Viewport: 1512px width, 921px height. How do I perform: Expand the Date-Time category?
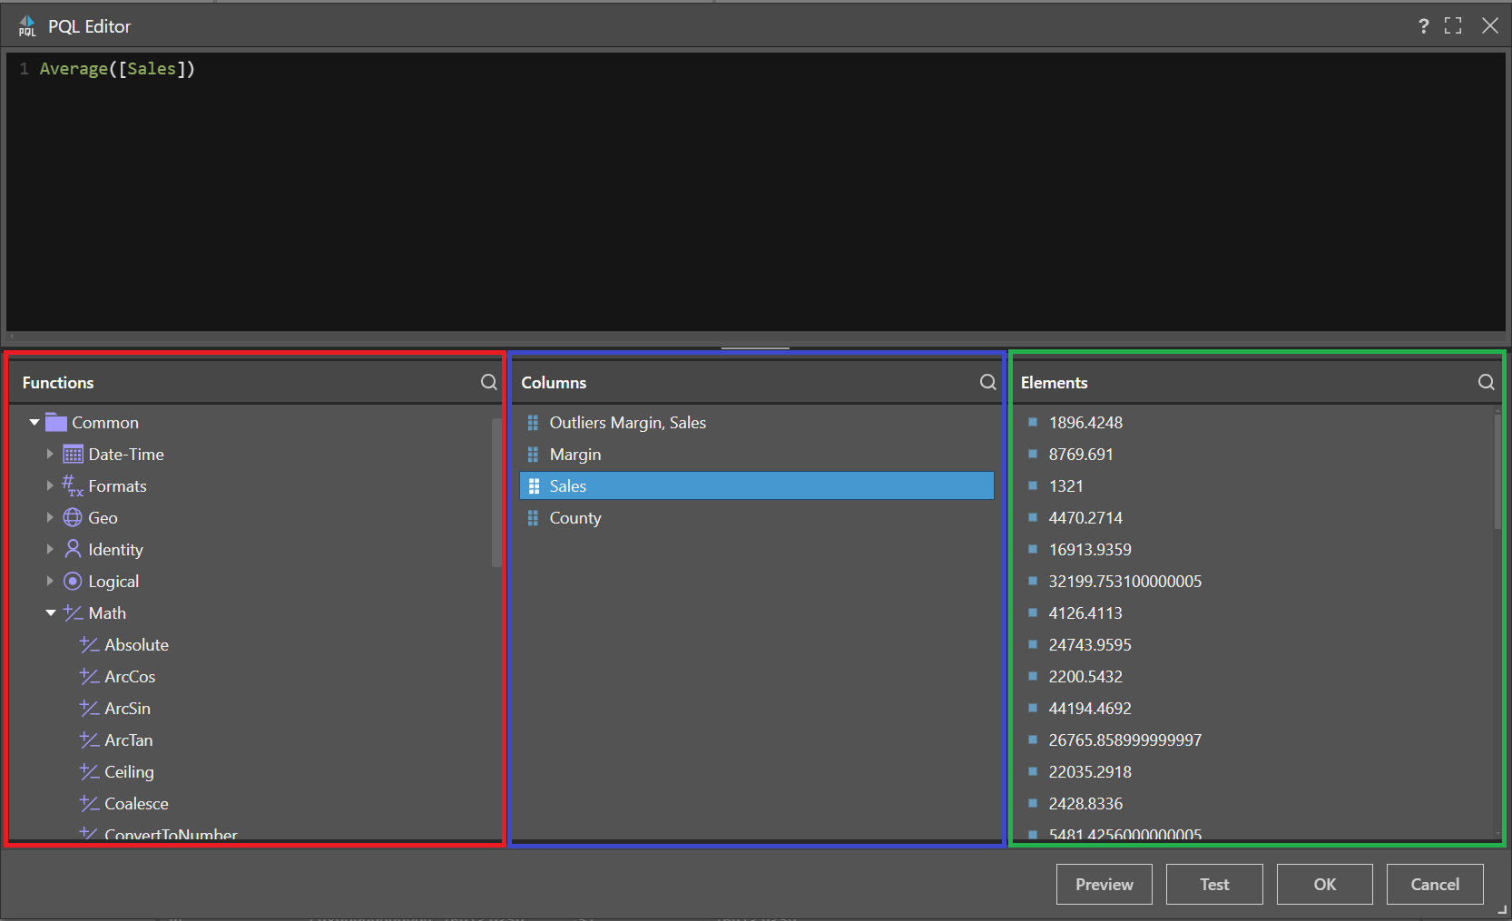[50, 454]
